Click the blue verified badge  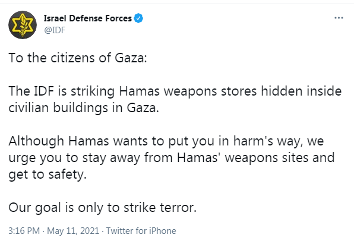(x=138, y=18)
